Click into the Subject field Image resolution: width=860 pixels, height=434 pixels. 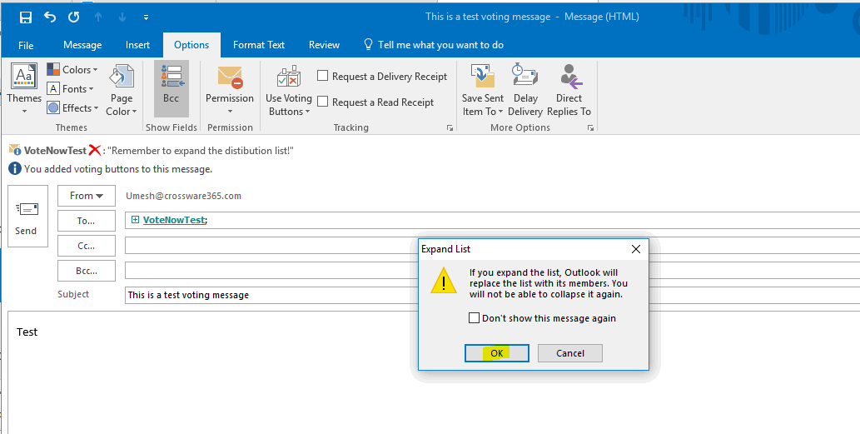coord(270,295)
